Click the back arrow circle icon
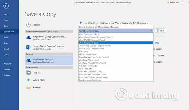 (x=6, y=6)
